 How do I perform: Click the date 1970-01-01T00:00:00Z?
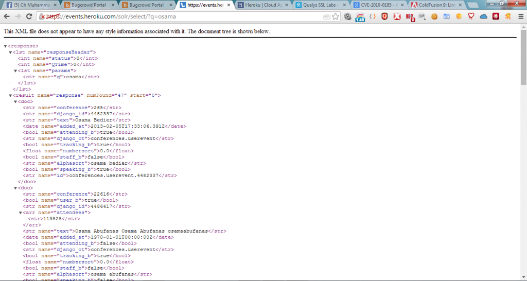(x=121, y=237)
